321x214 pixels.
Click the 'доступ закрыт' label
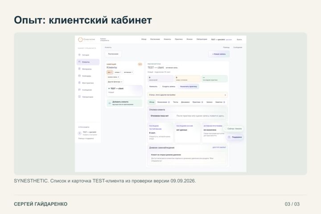click(219, 148)
